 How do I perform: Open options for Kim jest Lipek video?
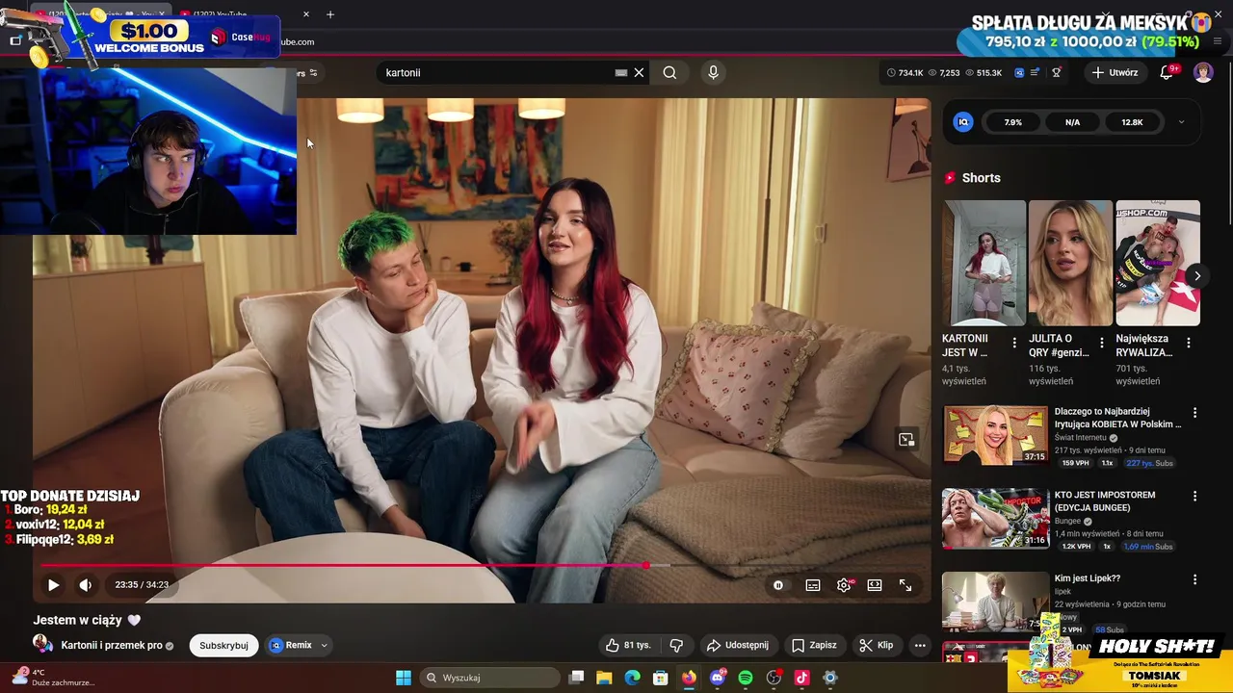1194,579
